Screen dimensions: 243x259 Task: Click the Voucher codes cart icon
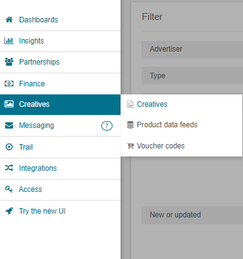[131, 146]
